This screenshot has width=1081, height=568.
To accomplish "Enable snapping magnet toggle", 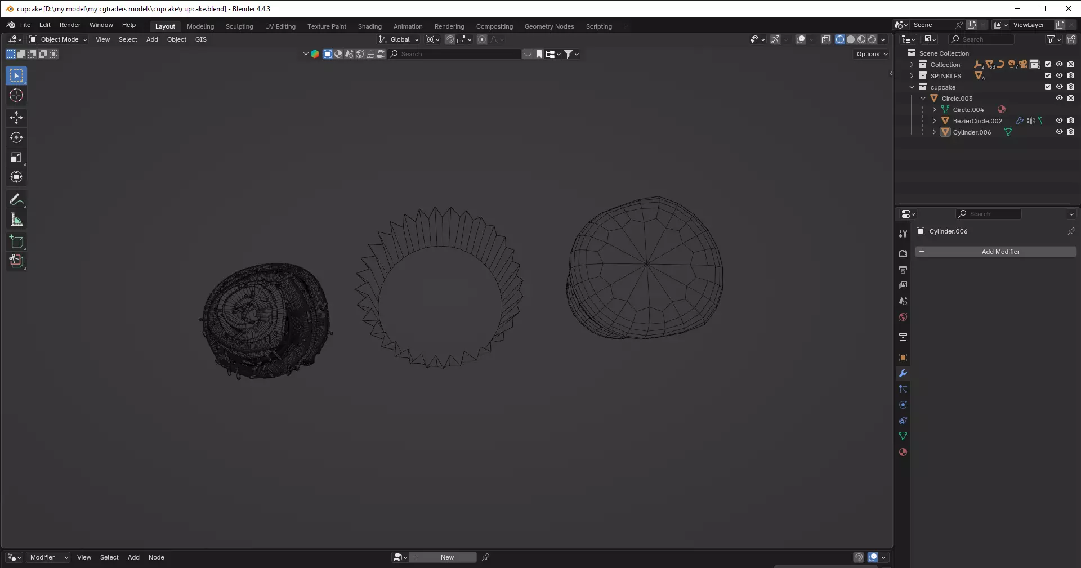I will (450, 39).
